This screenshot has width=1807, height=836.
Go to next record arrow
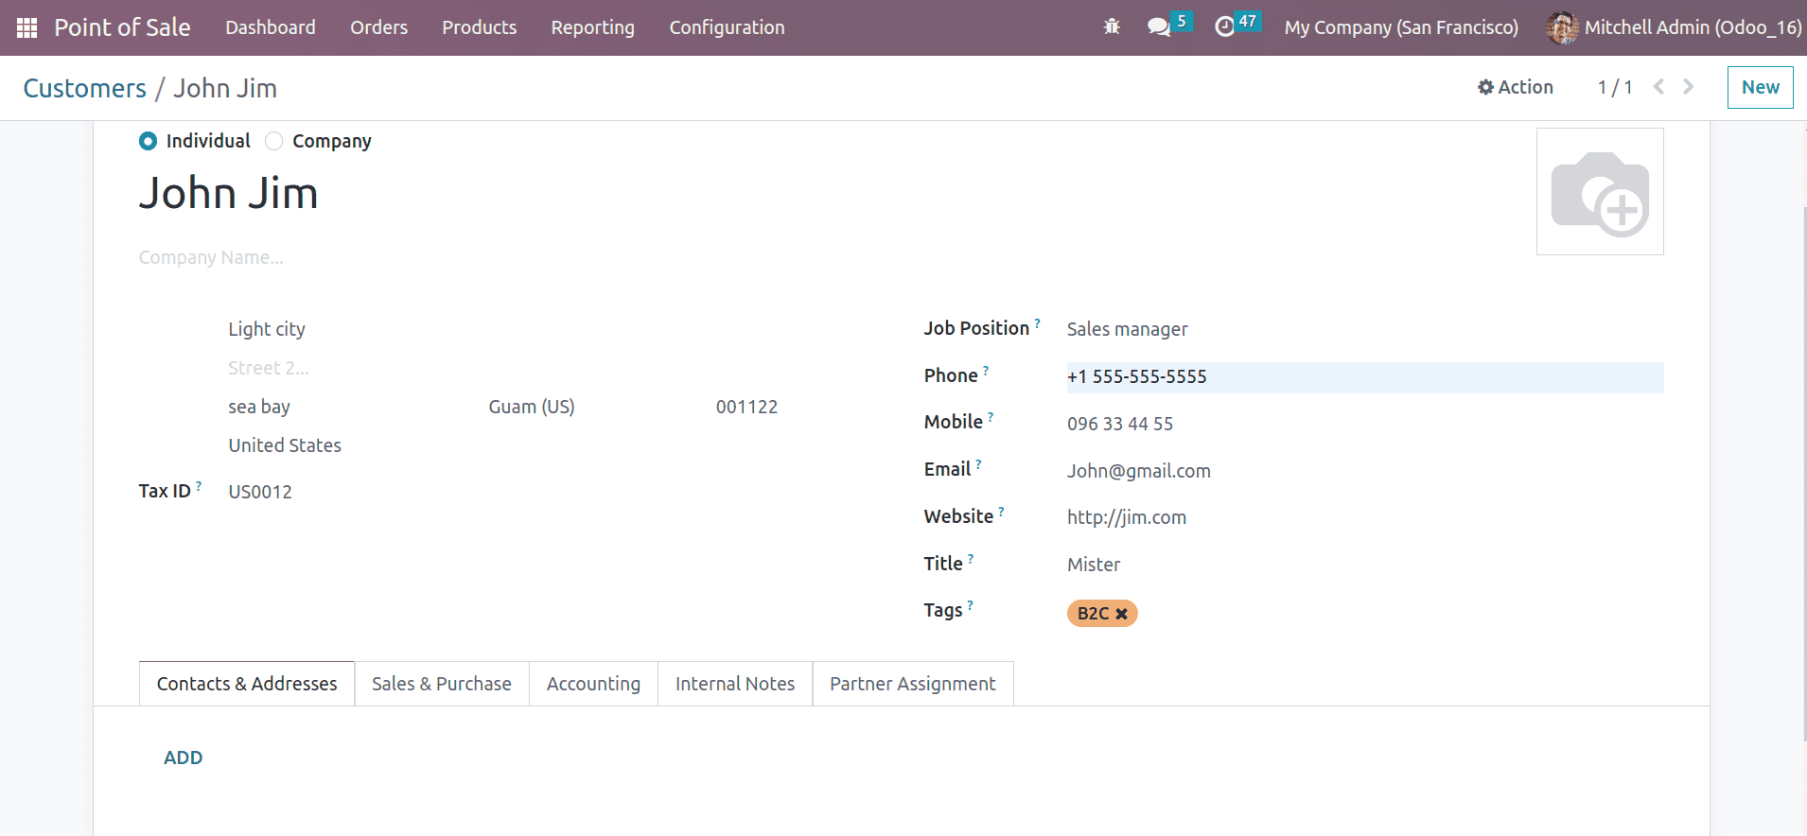coord(1689,87)
